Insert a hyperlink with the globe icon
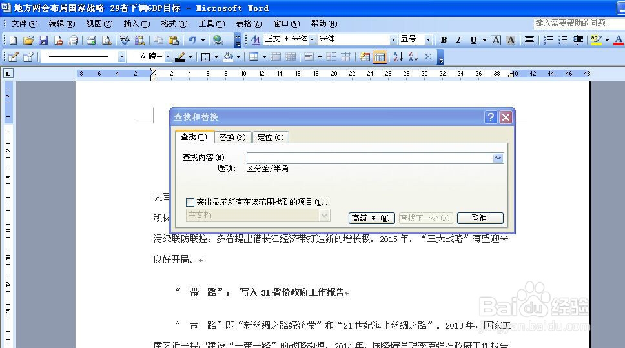 click(218, 40)
